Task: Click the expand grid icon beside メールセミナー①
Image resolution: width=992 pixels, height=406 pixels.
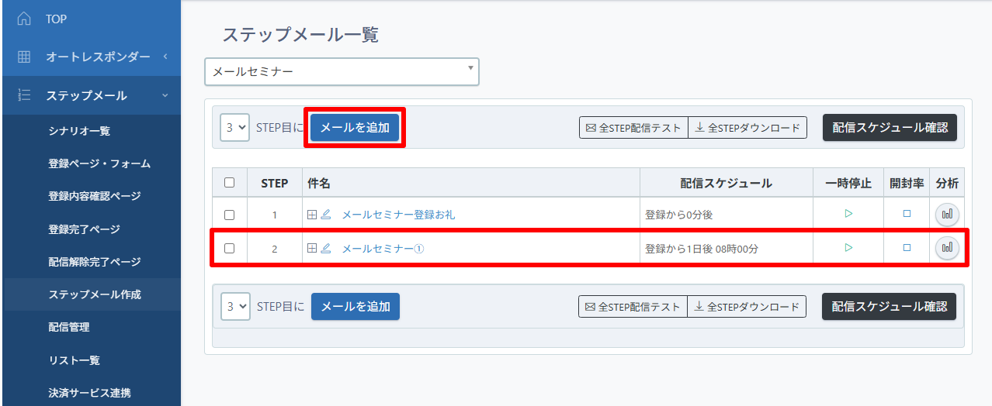Action: point(312,248)
